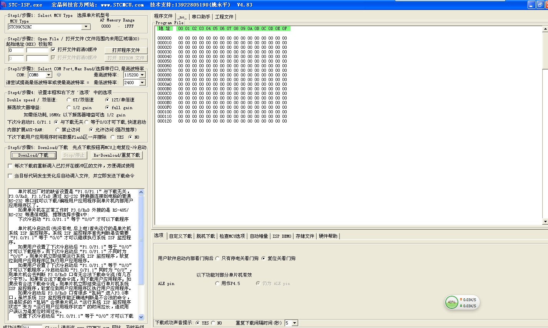Screen dimensions: 548x328
Task: Select 与下载无关 for next cold boot
Action: coord(56,122)
